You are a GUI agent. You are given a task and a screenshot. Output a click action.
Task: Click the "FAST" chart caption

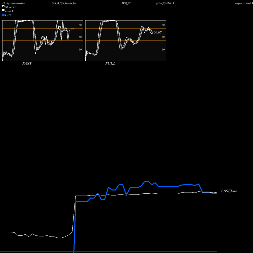[27, 64]
